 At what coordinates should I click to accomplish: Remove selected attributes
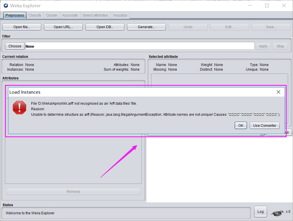click(73, 191)
